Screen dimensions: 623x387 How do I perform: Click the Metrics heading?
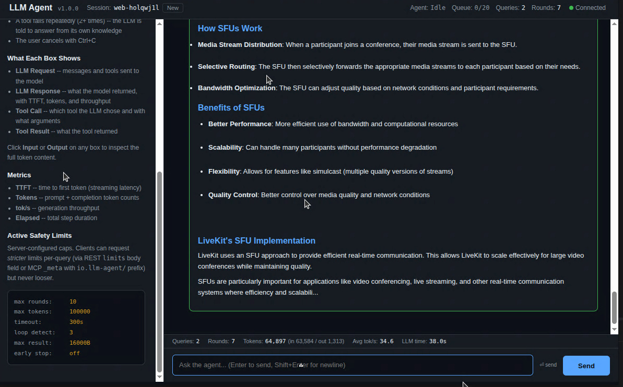point(19,175)
